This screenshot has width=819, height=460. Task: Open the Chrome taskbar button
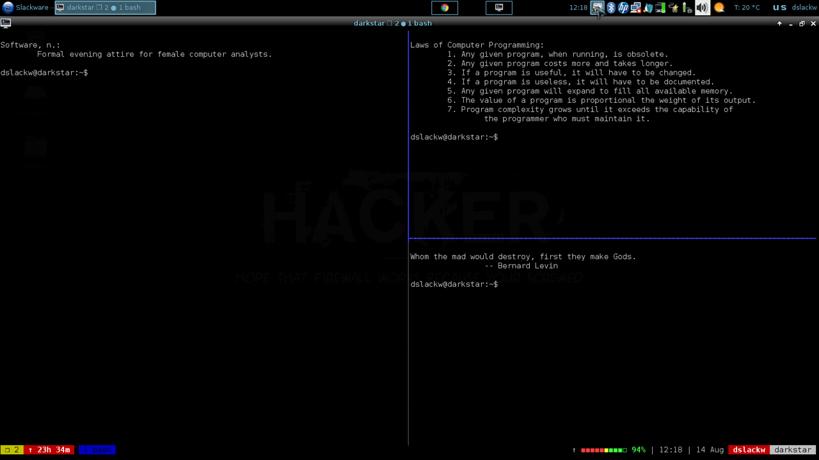click(445, 8)
